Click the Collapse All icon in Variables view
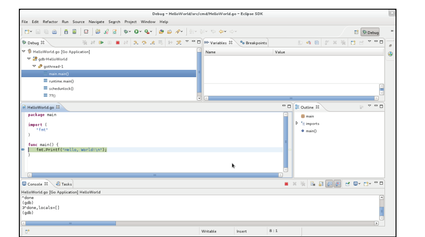425x237 pixels. coord(316,42)
